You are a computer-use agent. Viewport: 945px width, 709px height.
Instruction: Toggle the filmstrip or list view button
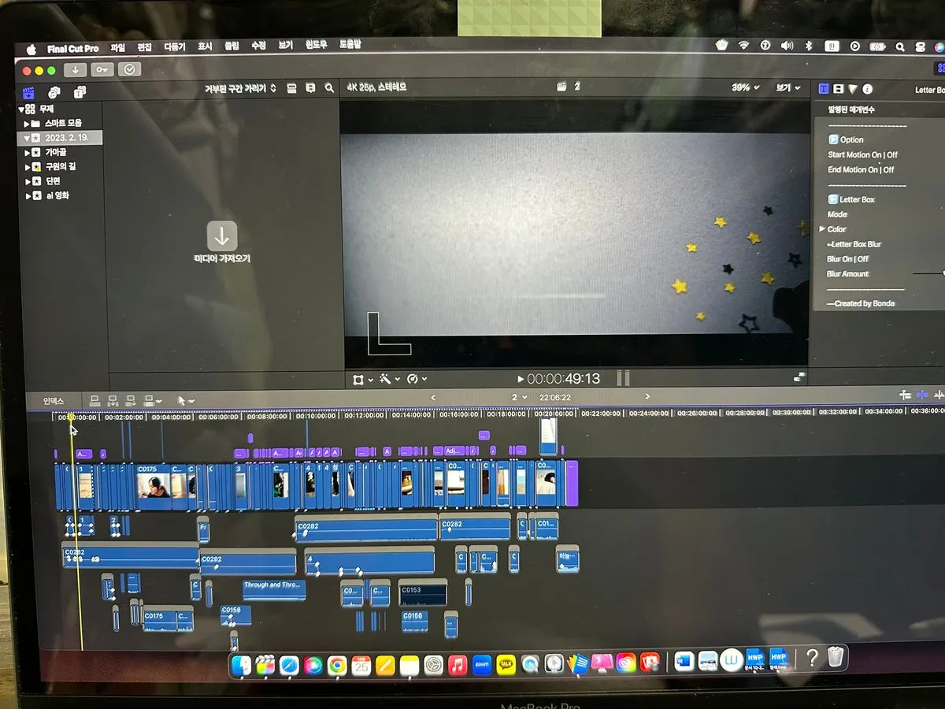(291, 88)
